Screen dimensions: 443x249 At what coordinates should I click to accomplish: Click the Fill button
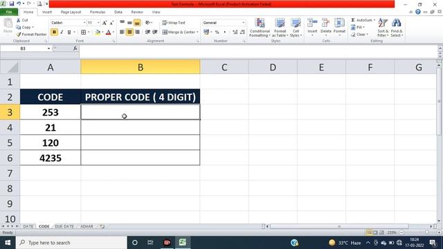point(358,28)
